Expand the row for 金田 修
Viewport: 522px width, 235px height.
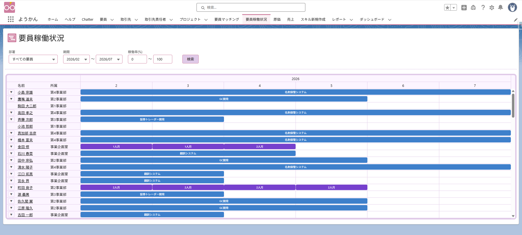[11, 147]
